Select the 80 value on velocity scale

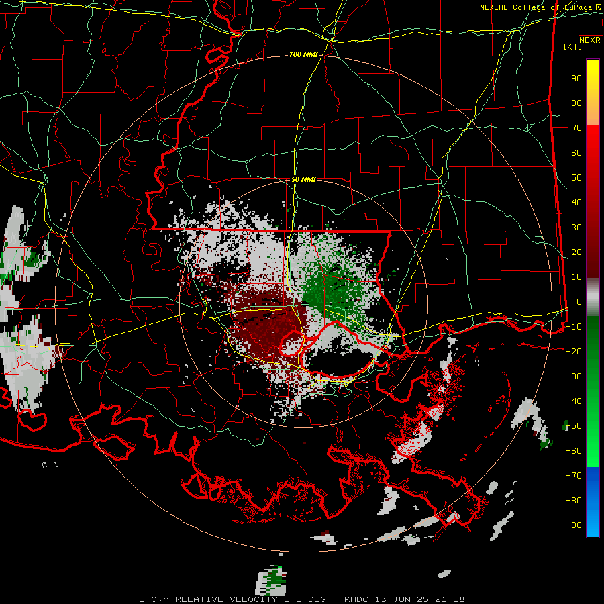point(576,103)
